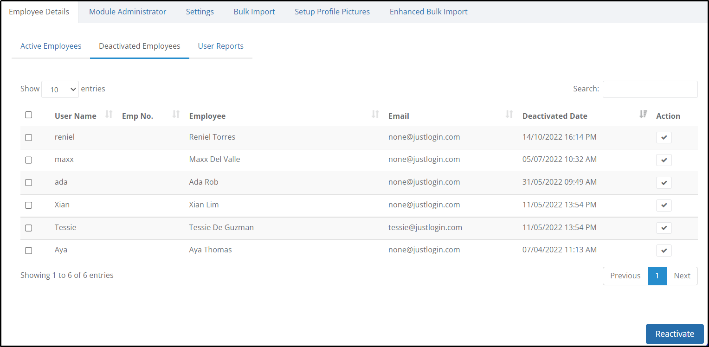This screenshot has height=347, width=709.
Task: Sort by User Name column arrows
Action: pyautogui.click(x=109, y=114)
